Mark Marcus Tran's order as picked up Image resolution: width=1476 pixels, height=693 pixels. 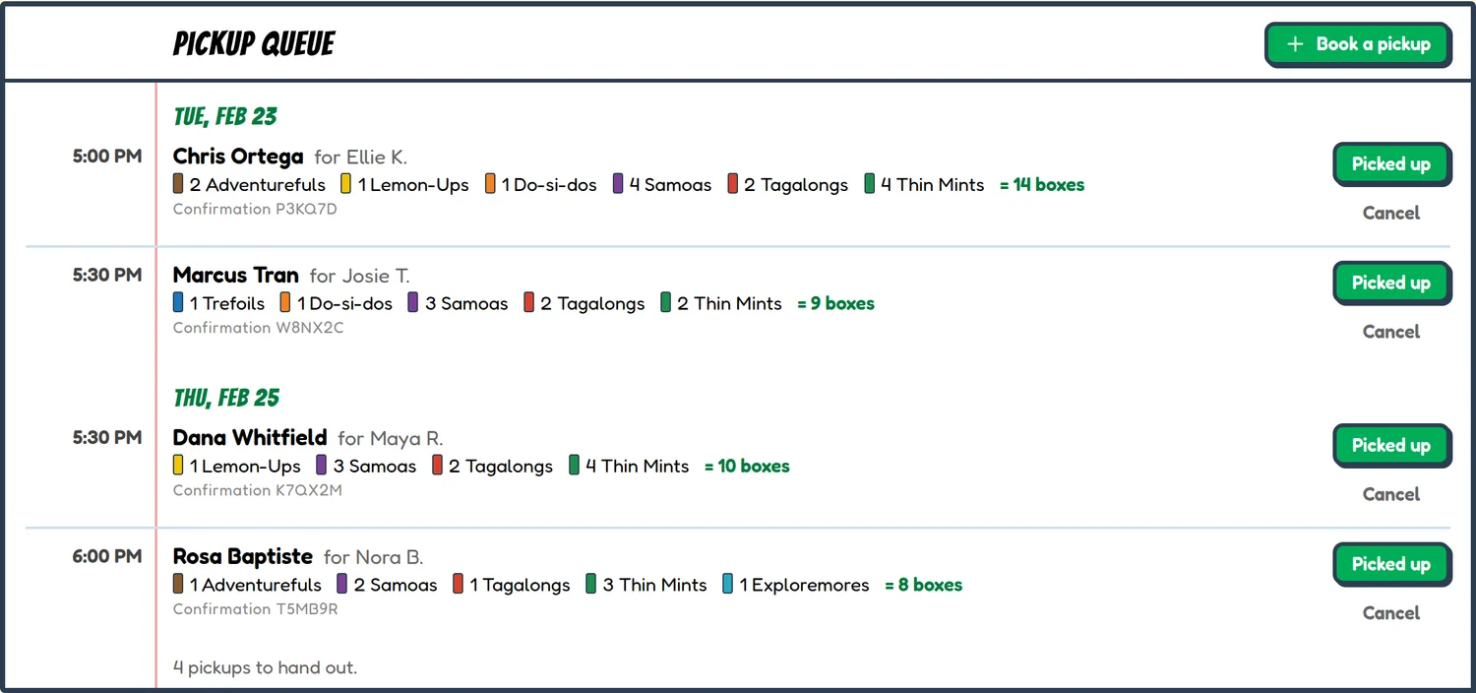1391,283
